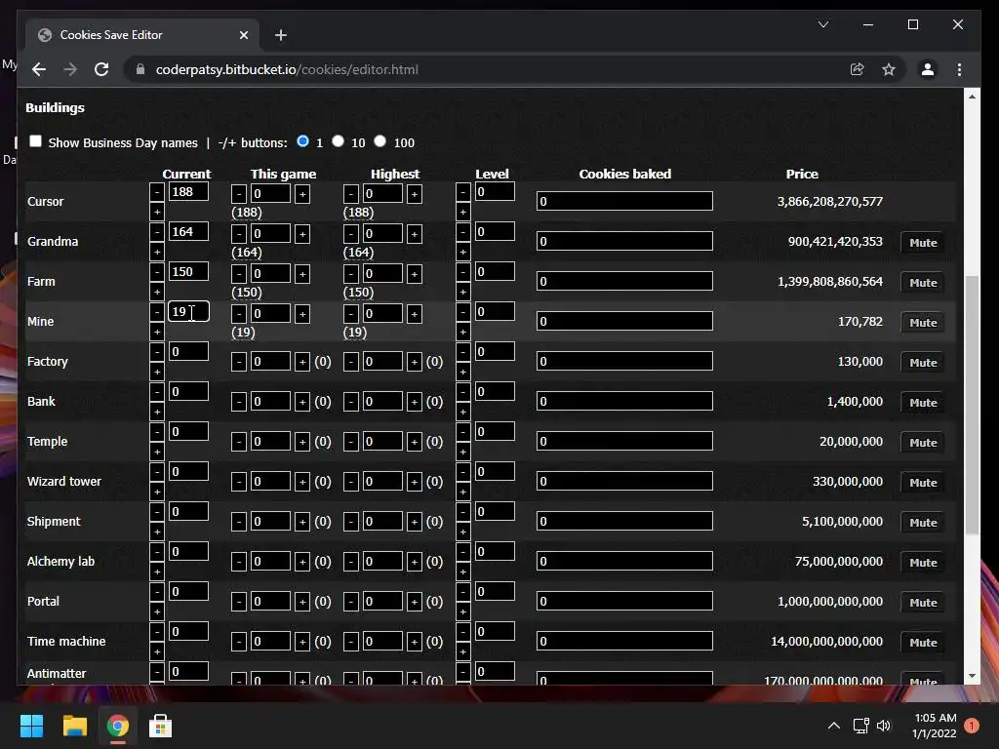The height and width of the screenshot is (749, 999).
Task: Click the page vertical scrollbar thumb
Action: pyautogui.click(x=972, y=405)
